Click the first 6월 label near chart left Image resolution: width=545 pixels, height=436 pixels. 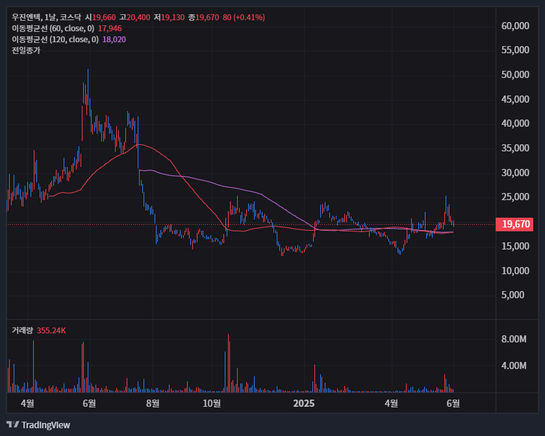(90, 404)
